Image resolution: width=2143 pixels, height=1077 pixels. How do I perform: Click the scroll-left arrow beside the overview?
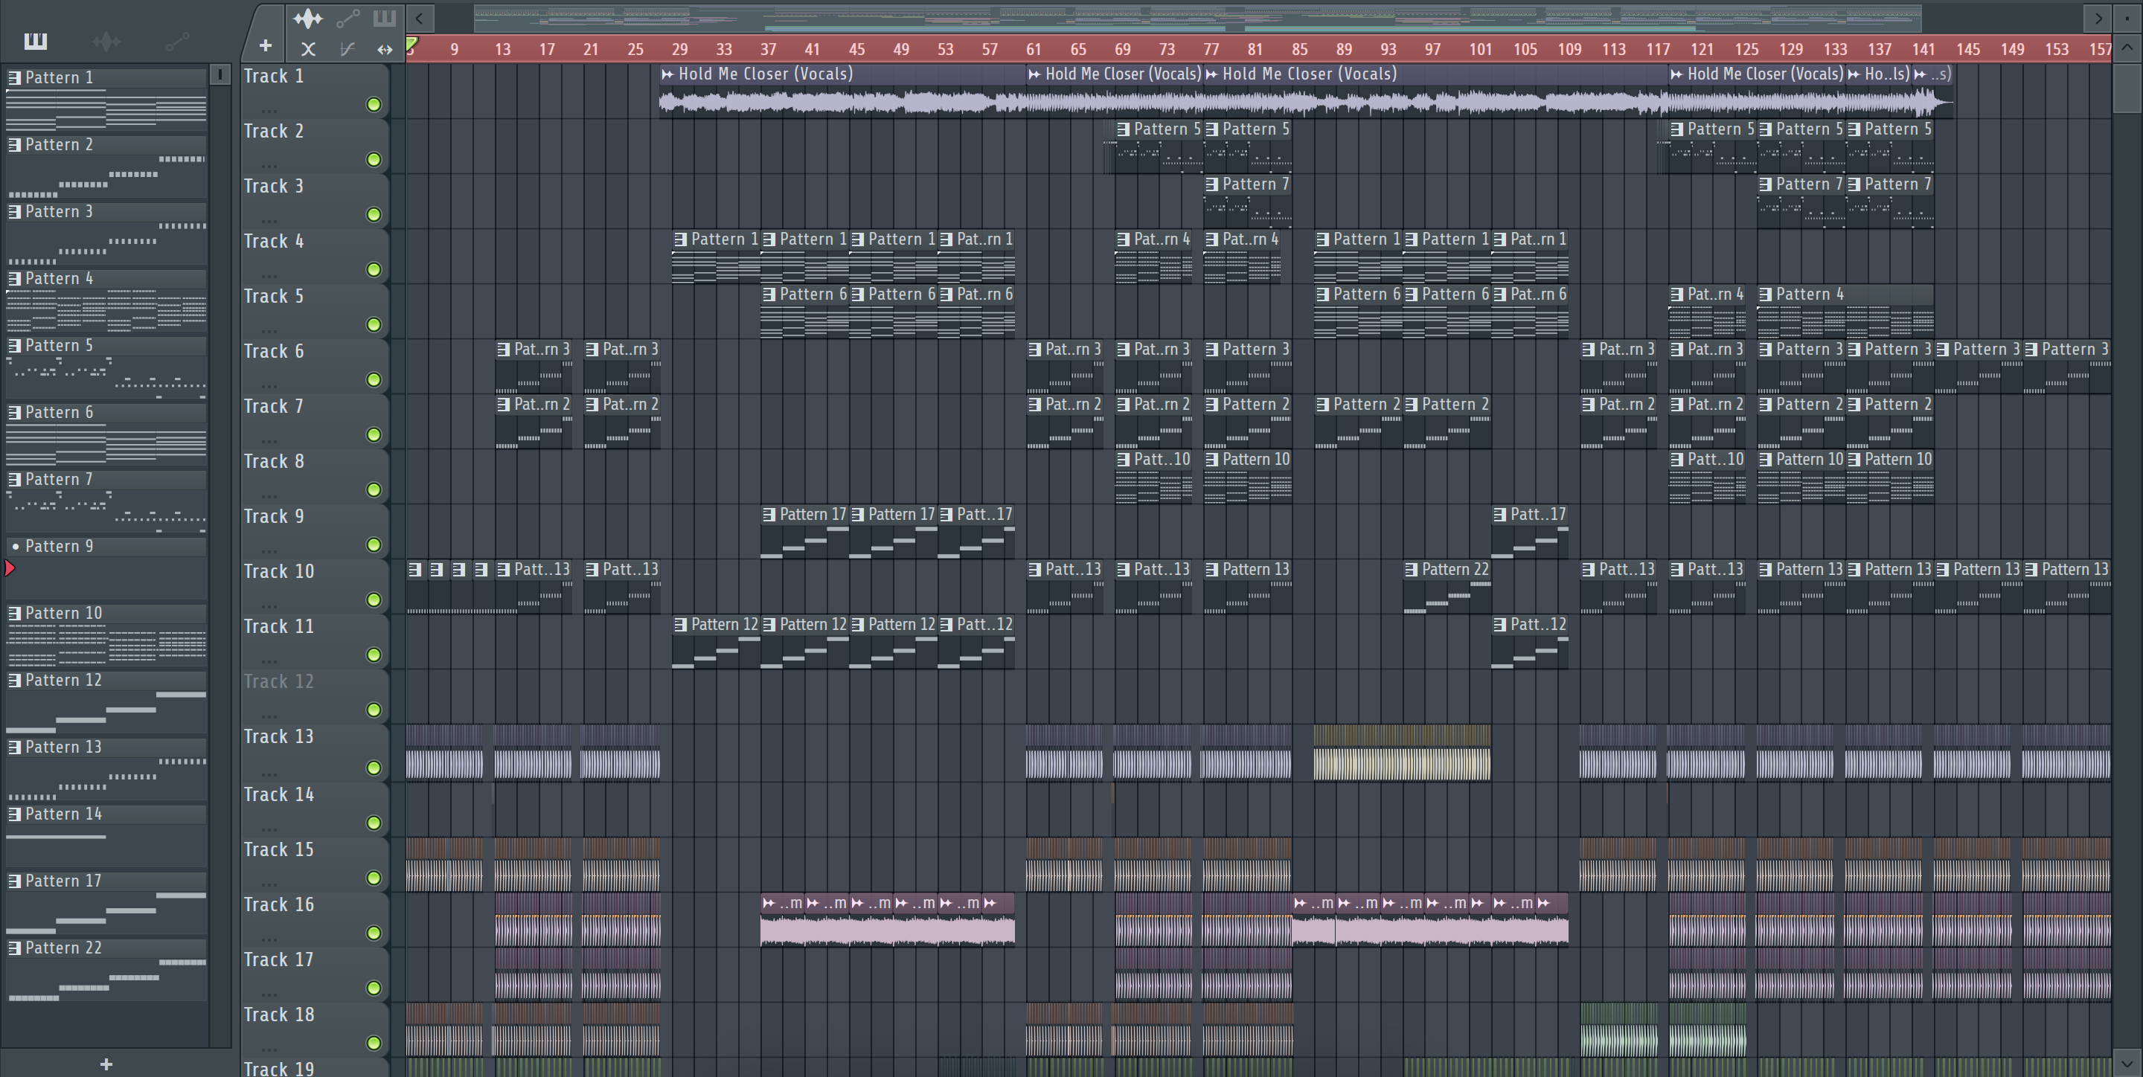tap(420, 17)
